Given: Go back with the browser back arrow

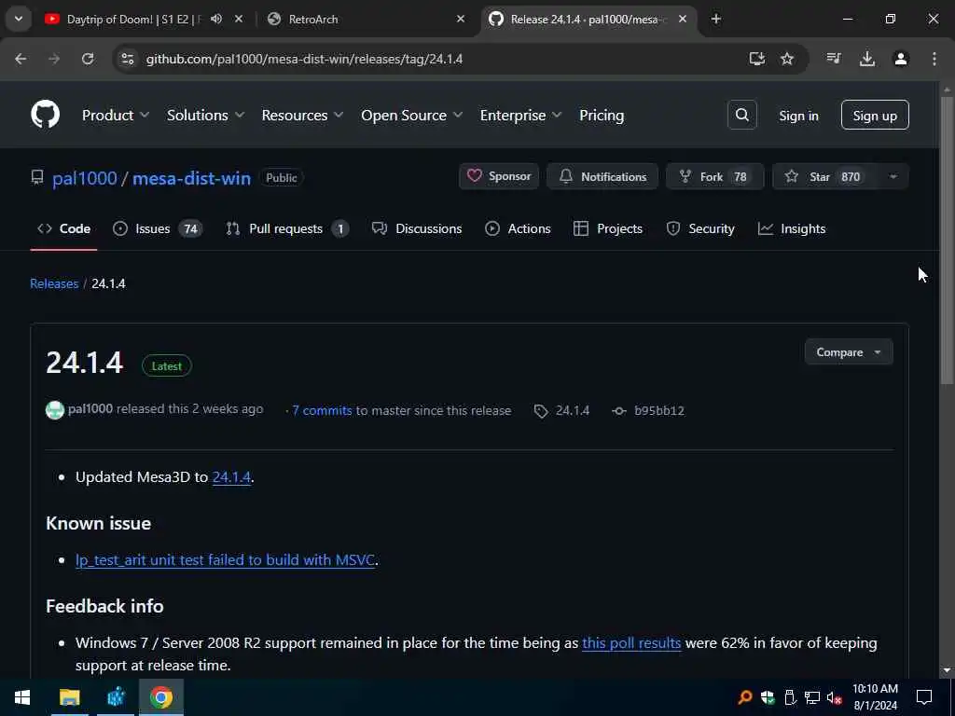Looking at the screenshot, I should click(21, 59).
